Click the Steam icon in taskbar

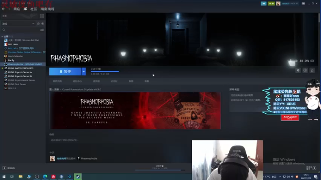(78, 177)
